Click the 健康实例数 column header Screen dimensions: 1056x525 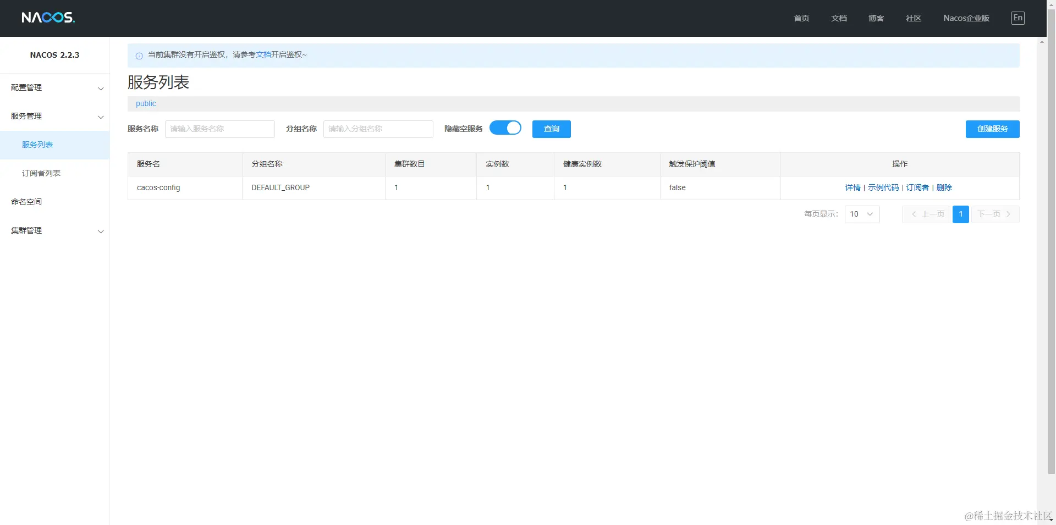click(x=607, y=164)
